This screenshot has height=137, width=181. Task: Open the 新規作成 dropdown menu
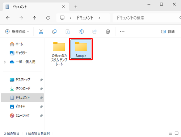click(17, 32)
